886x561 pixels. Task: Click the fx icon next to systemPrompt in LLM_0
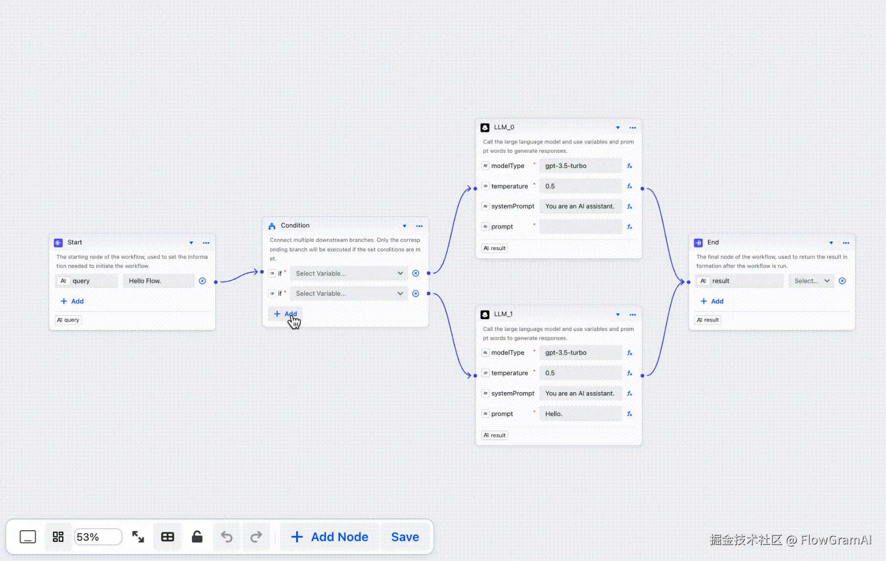click(630, 206)
